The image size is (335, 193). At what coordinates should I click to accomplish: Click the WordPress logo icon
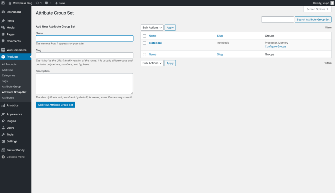3,3
